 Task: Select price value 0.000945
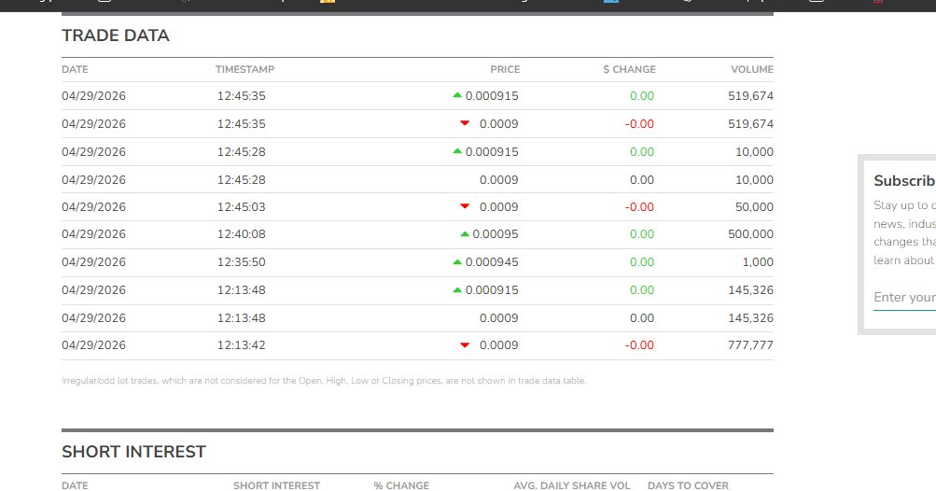click(x=492, y=262)
